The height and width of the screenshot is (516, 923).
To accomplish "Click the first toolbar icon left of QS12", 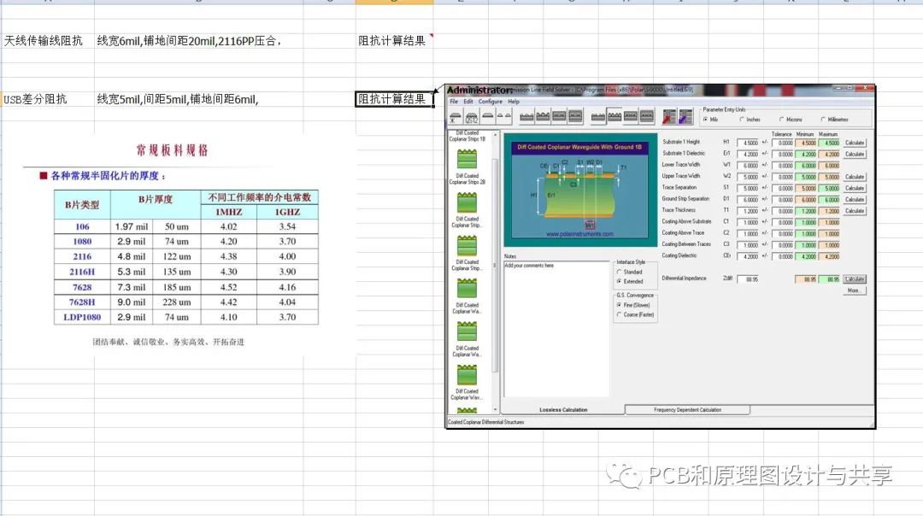I will click(456, 117).
